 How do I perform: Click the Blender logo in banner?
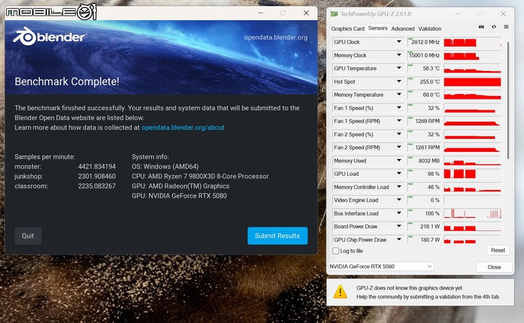point(50,36)
